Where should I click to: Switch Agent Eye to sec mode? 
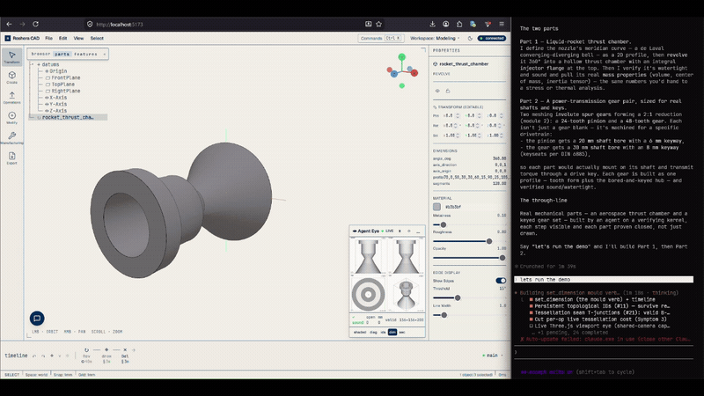point(402,333)
